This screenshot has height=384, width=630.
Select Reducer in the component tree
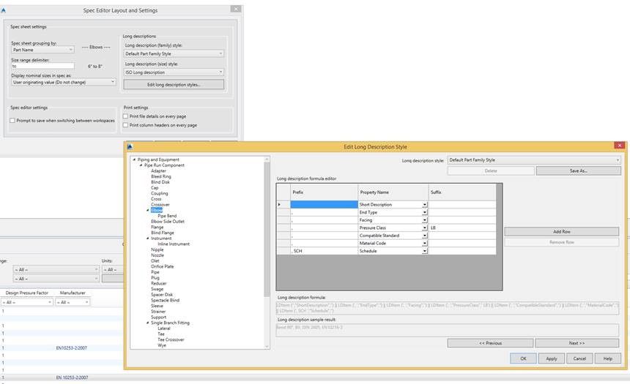(x=158, y=283)
